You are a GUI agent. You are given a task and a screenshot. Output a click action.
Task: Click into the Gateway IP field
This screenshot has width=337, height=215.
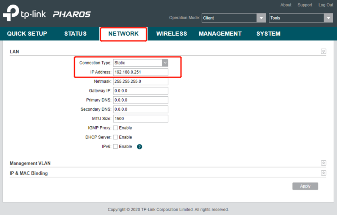[141, 91]
